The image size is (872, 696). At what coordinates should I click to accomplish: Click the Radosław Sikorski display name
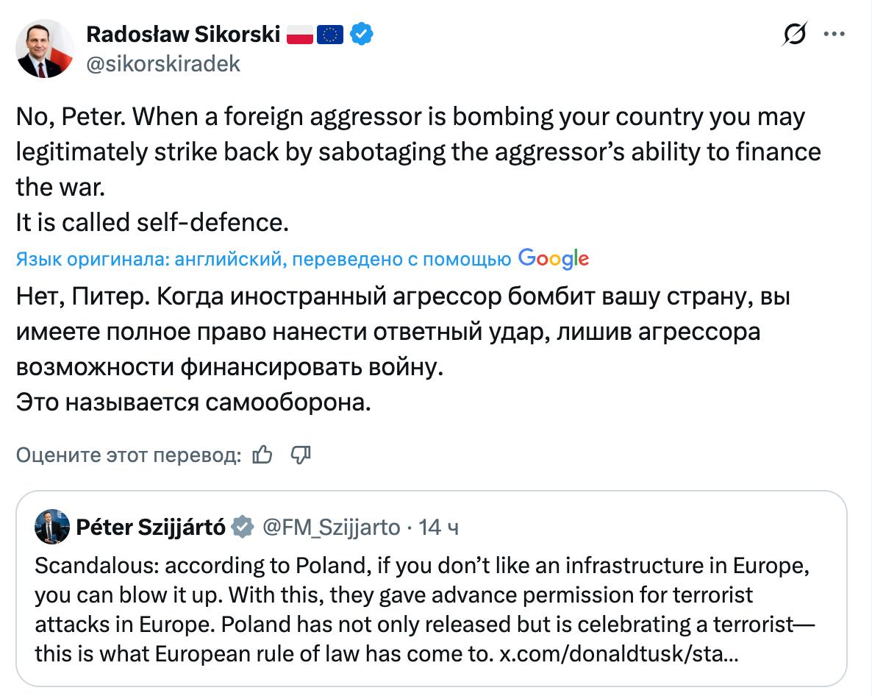coord(183,34)
